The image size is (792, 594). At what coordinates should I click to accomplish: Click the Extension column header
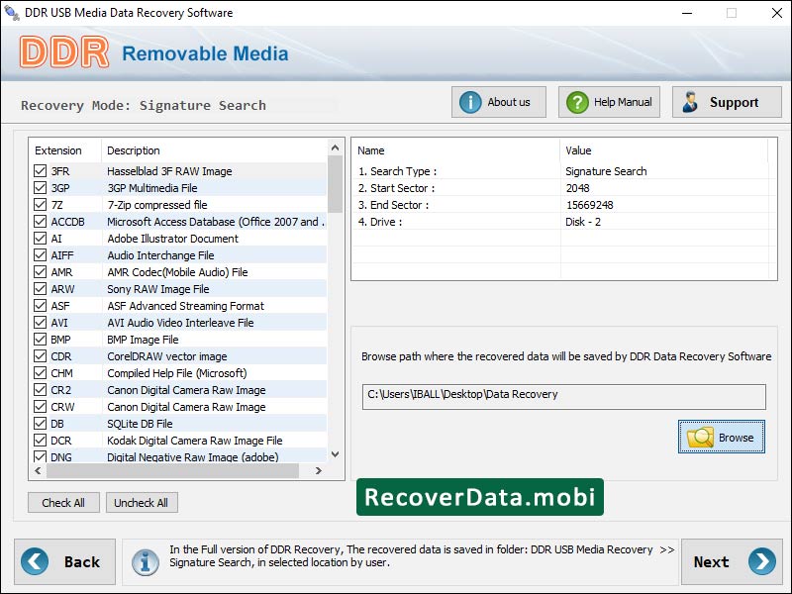click(65, 150)
